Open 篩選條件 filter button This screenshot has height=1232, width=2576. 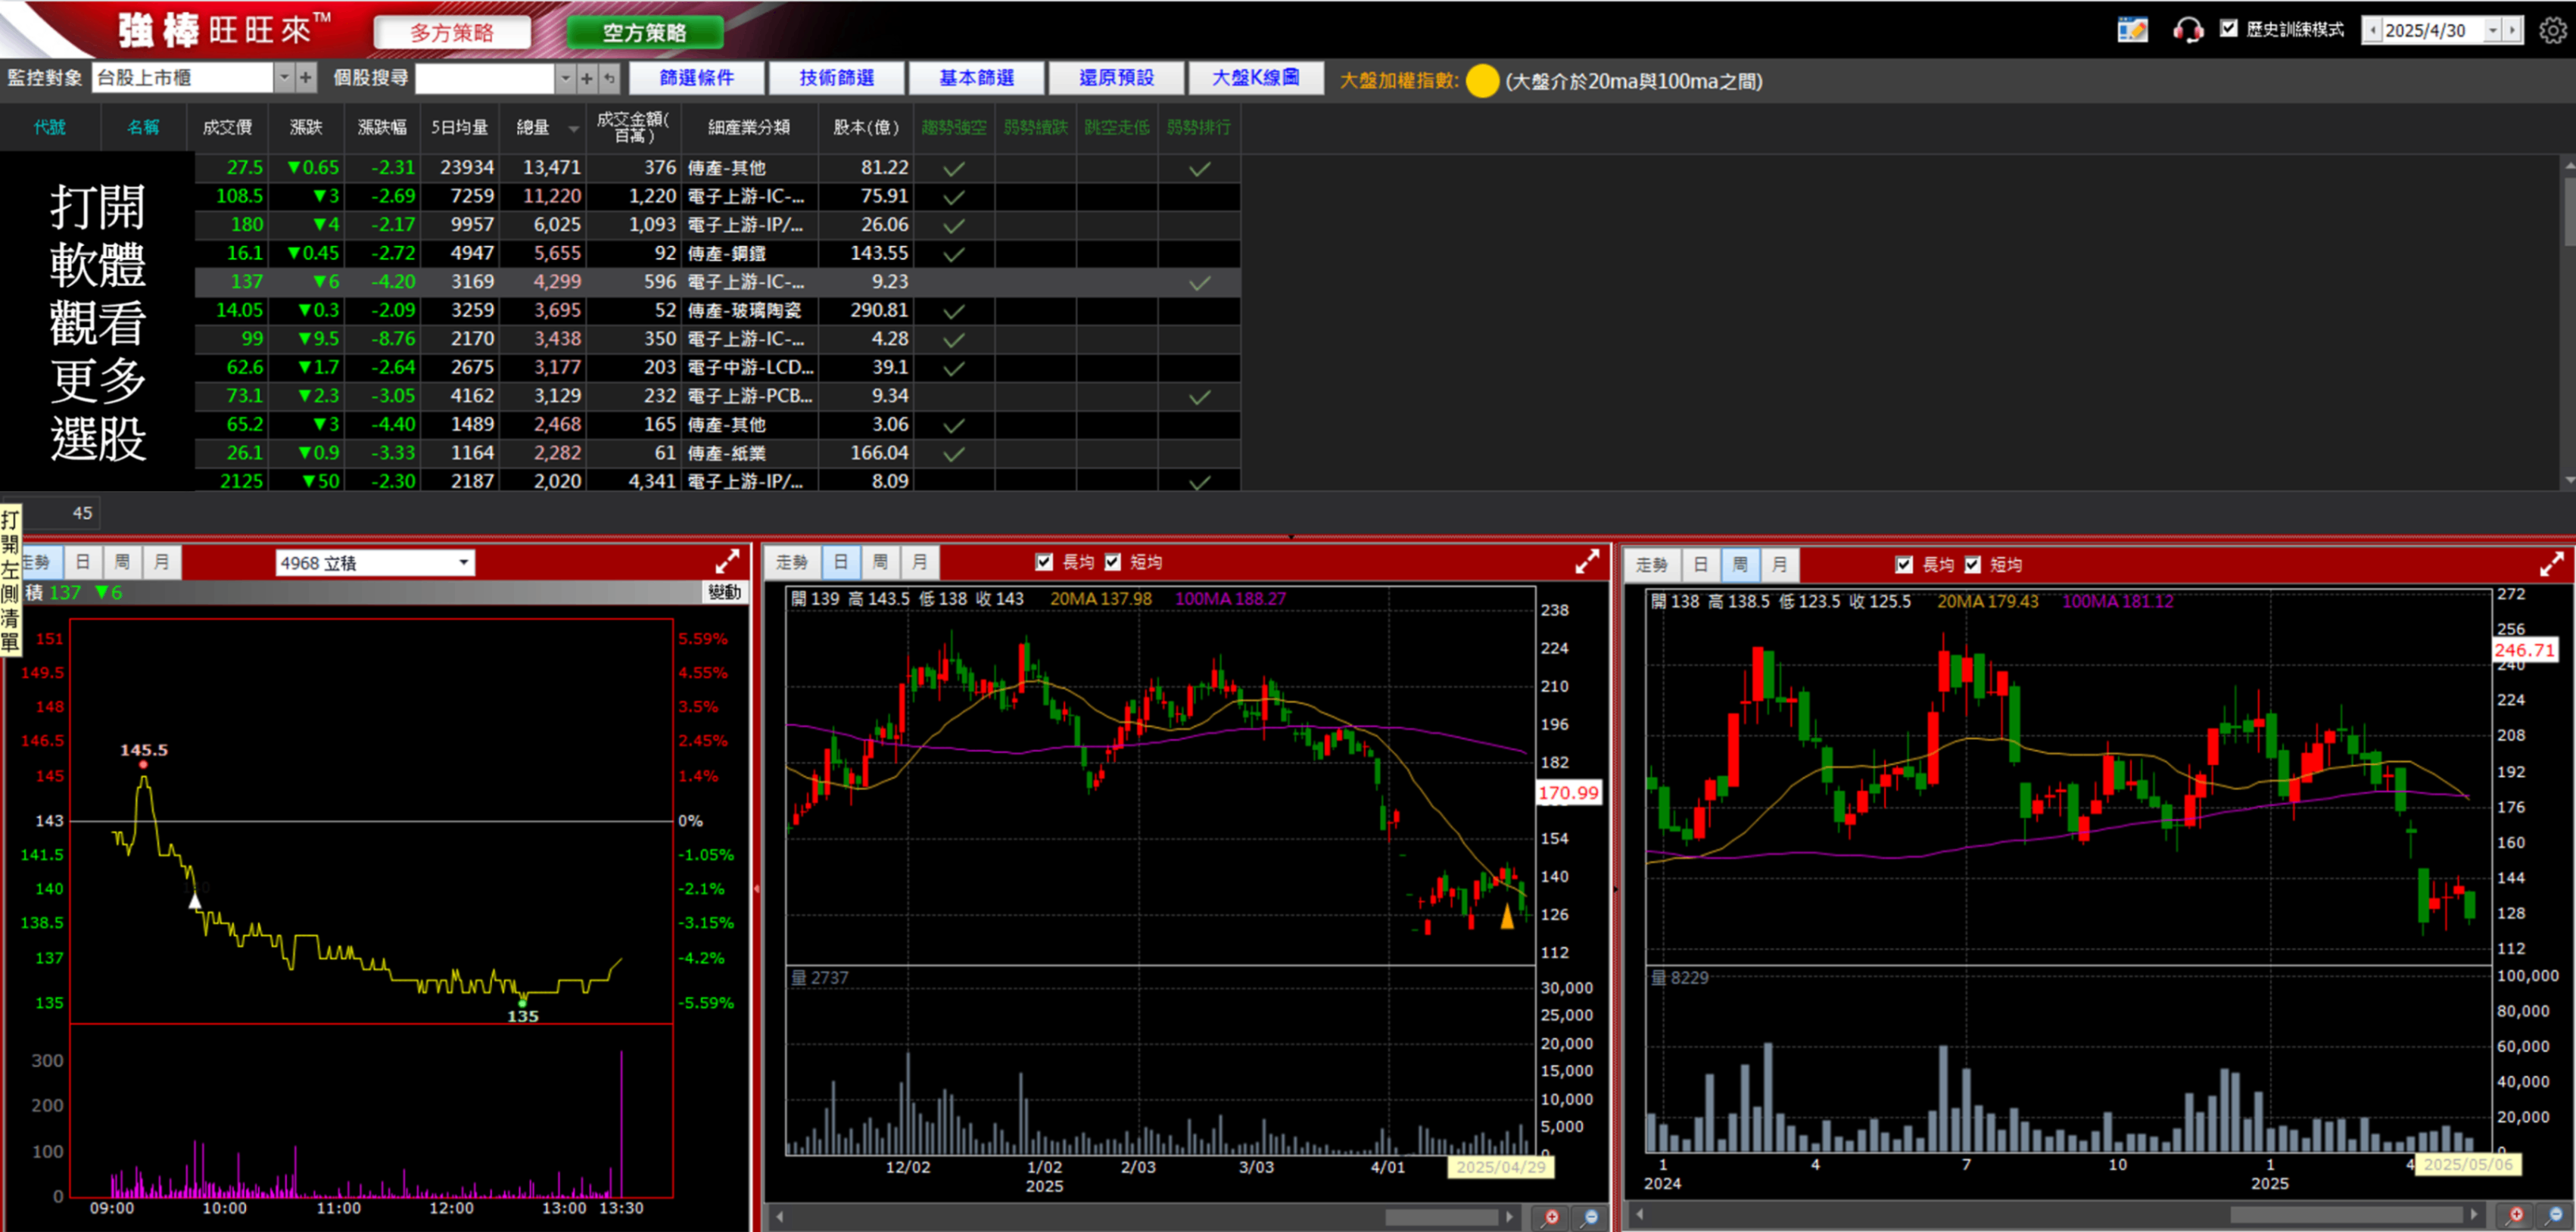tap(696, 77)
